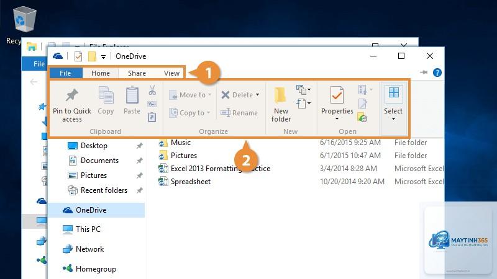The image size is (497, 279).
Task: Open the New item dropdown icon
Action: point(303,90)
